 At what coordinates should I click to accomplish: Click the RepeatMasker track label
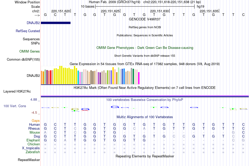29,160
